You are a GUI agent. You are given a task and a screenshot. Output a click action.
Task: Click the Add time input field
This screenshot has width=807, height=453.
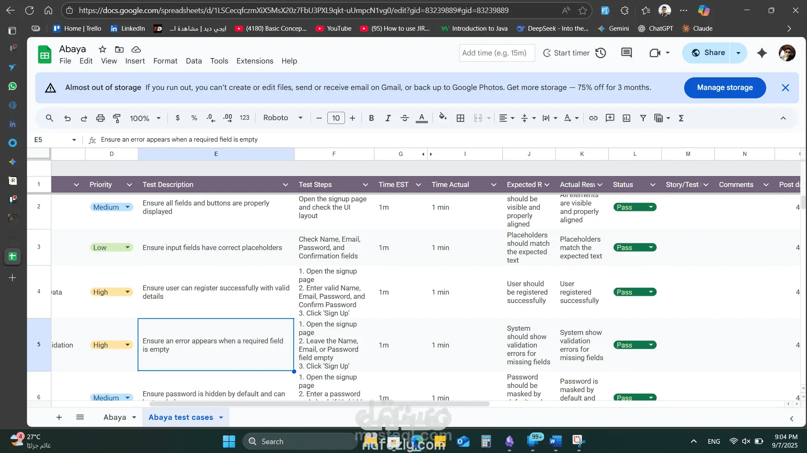496,53
